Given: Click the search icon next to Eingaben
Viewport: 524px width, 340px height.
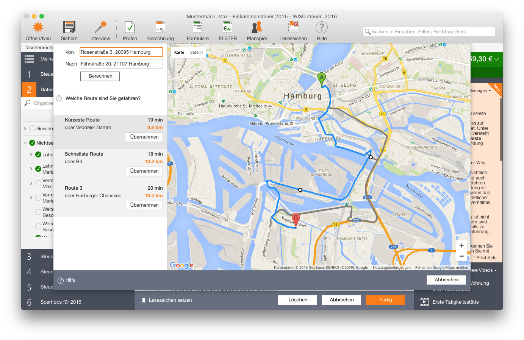Looking at the screenshot, I should pos(27,103).
